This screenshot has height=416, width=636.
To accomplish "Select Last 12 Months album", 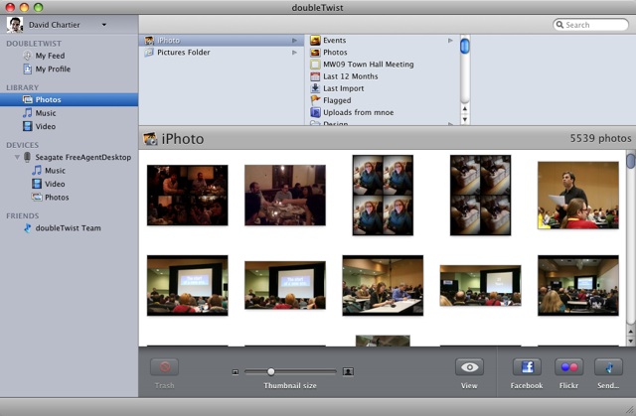I will point(351,76).
